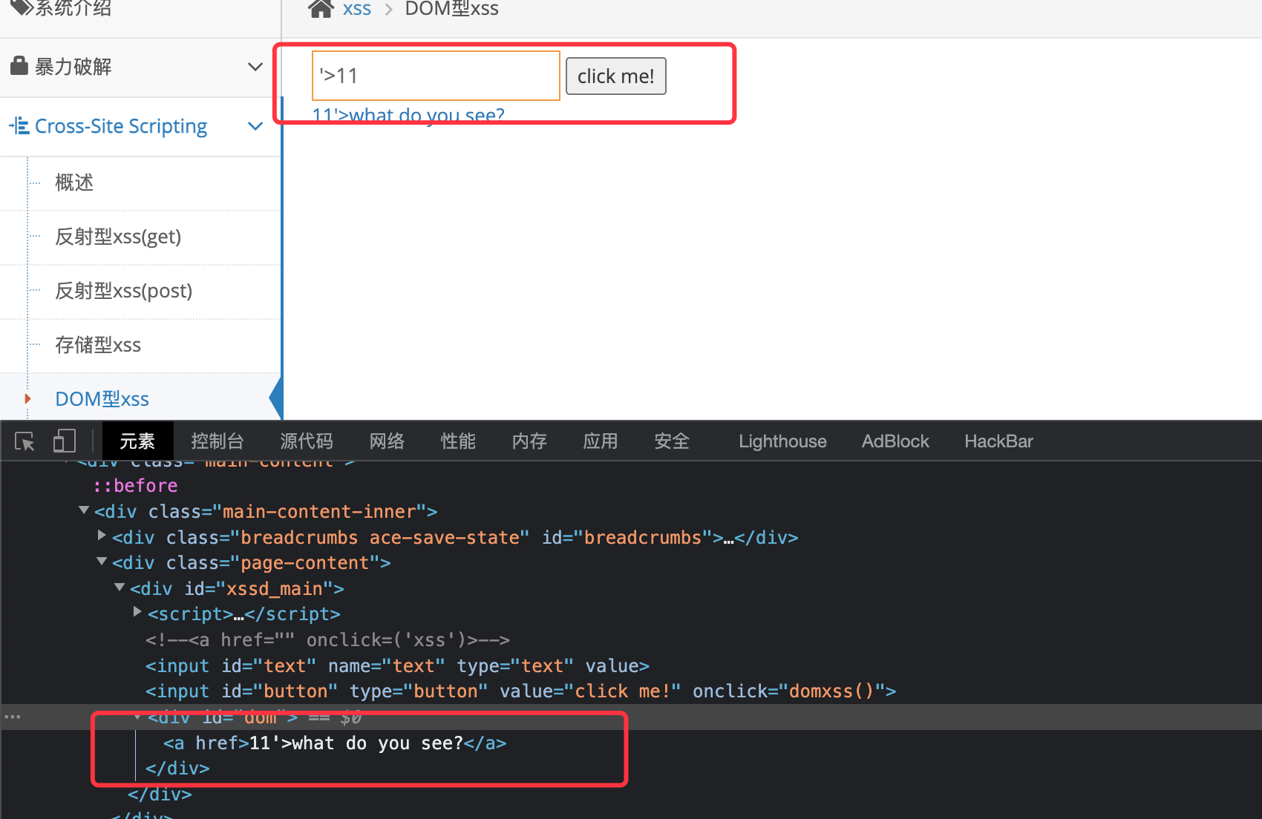Click the tag icon beside 系统介绍

click(x=22, y=7)
